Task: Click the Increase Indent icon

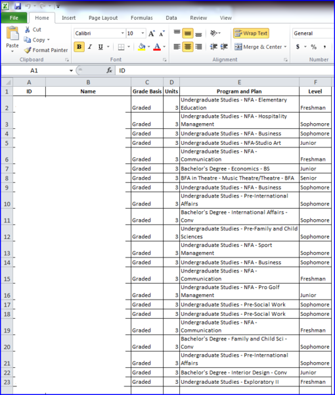Action: 224,47
